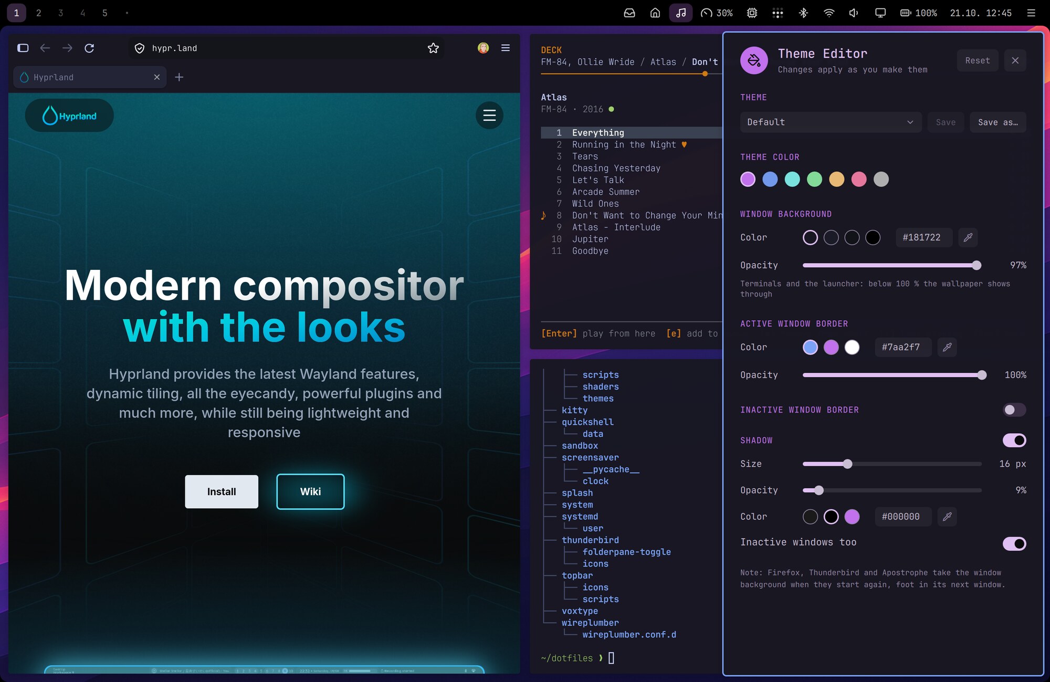Choose white active border color swatch
Screen dimensions: 1050x682
[852, 347]
